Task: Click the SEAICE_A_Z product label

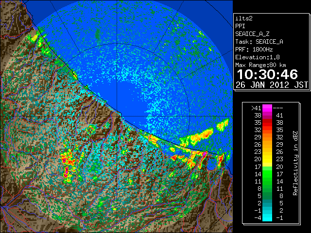Action: click(x=252, y=34)
